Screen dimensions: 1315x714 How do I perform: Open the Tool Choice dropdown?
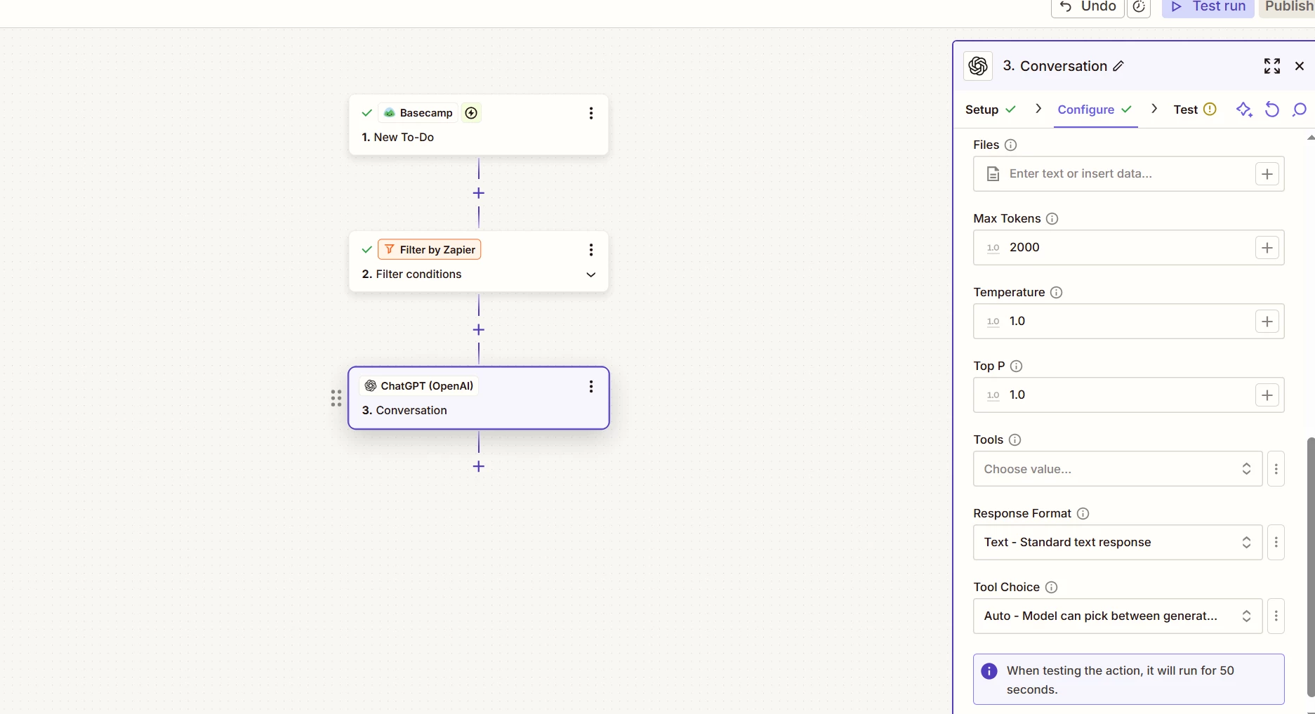pos(1118,616)
